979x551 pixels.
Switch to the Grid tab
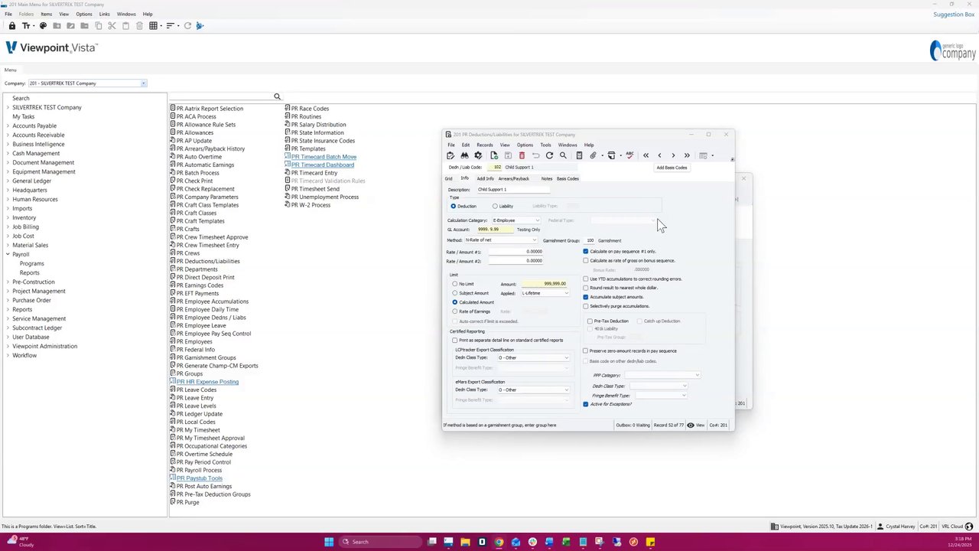tap(449, 179)
